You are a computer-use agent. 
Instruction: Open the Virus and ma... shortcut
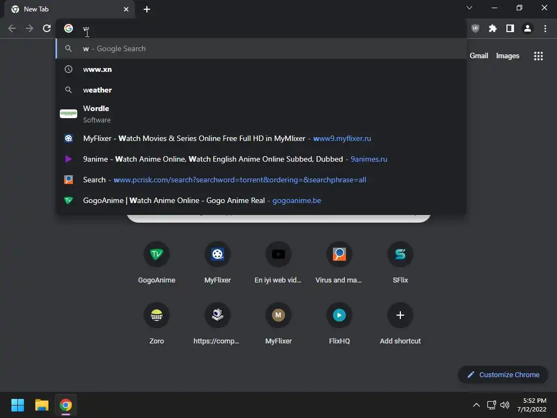pos(339,262)
